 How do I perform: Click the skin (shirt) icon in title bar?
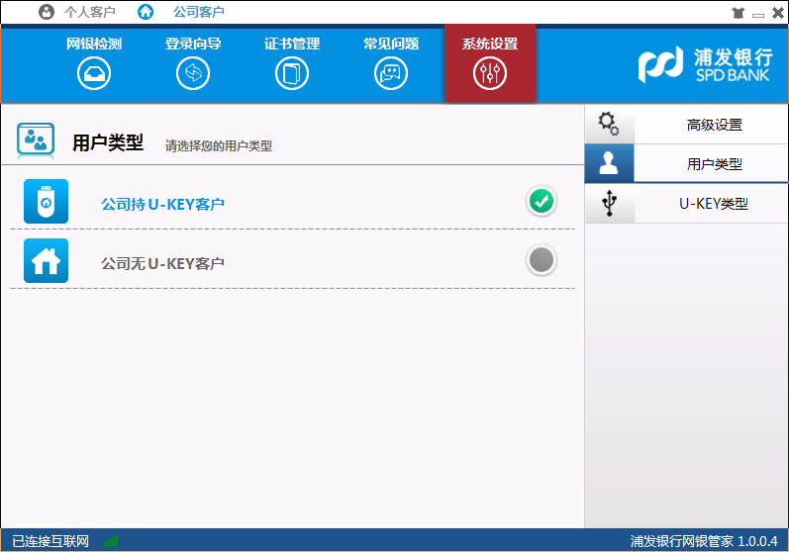pyautogui.click(x=737, y=13)
